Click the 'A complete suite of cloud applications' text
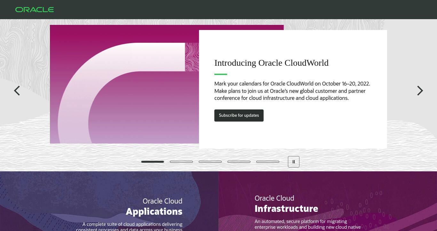 point(129,226)
